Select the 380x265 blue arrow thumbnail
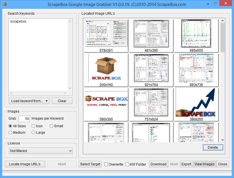 (x=197, y=103)
